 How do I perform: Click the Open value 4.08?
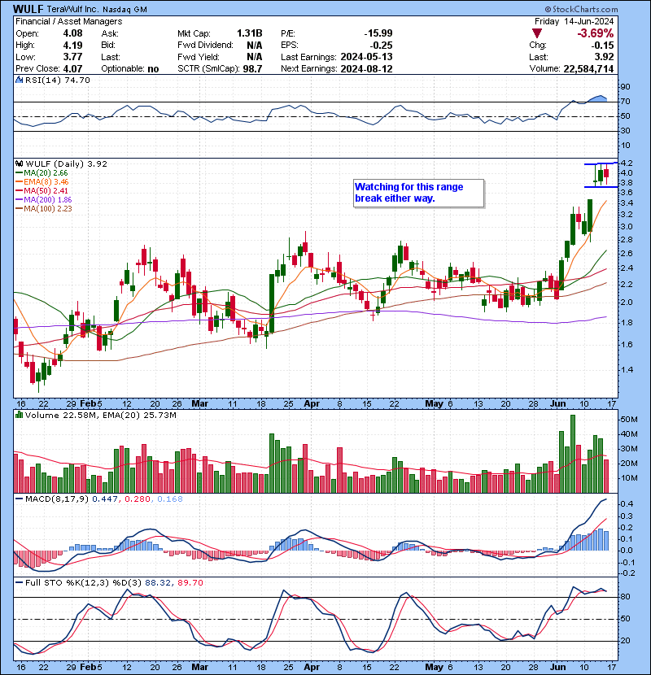[x=72, y=33]
